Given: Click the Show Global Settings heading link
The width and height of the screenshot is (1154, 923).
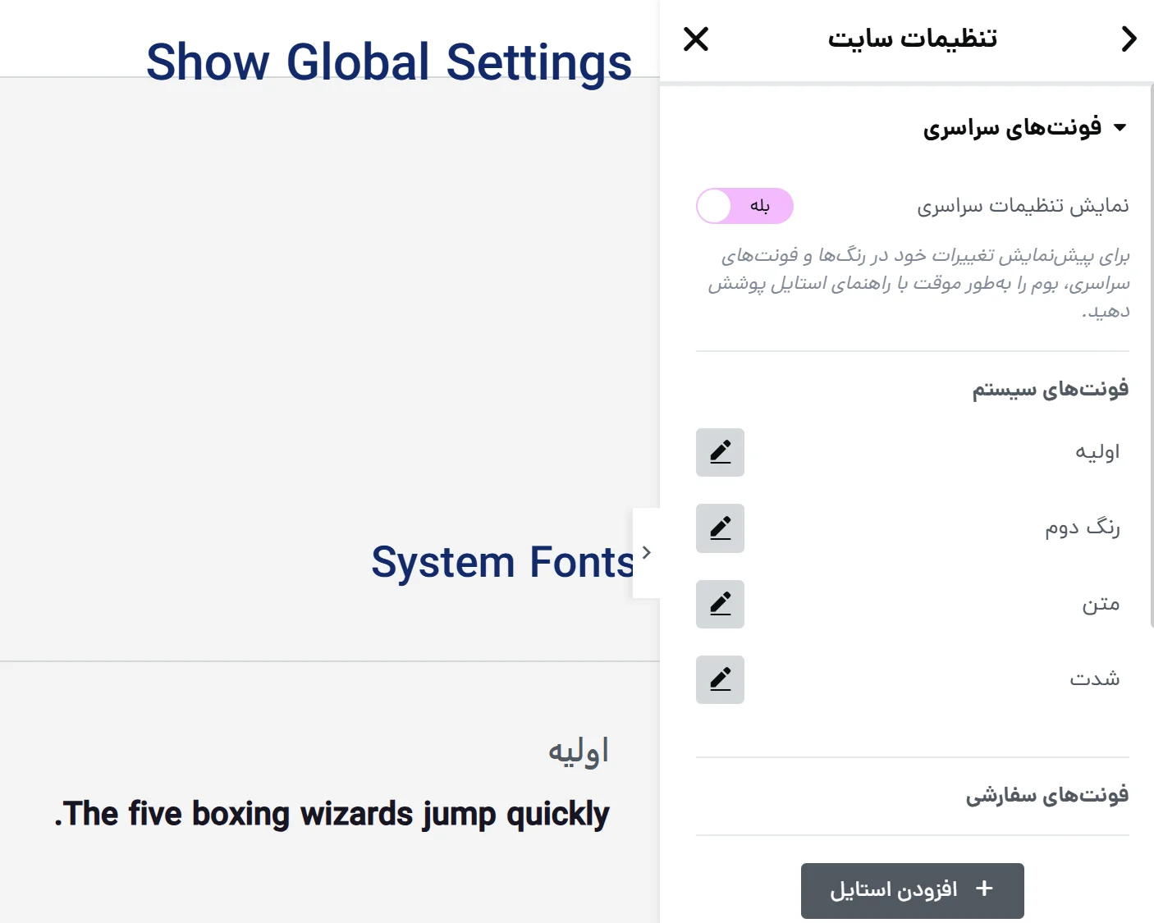Looking at the screenshot, I should [x=389, y=60].
